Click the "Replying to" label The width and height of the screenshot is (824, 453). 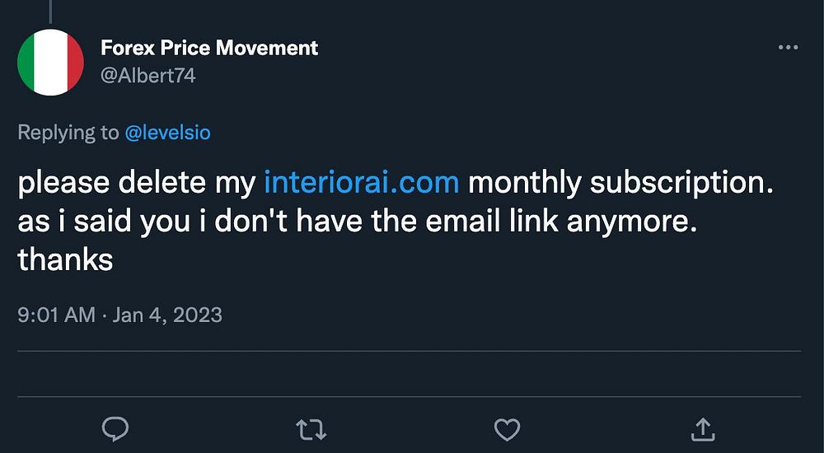[x=68, y=133]
